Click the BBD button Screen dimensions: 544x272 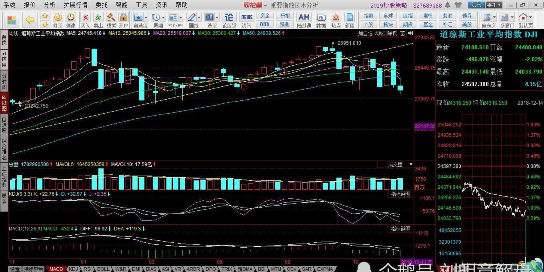[x=265, y=24]
